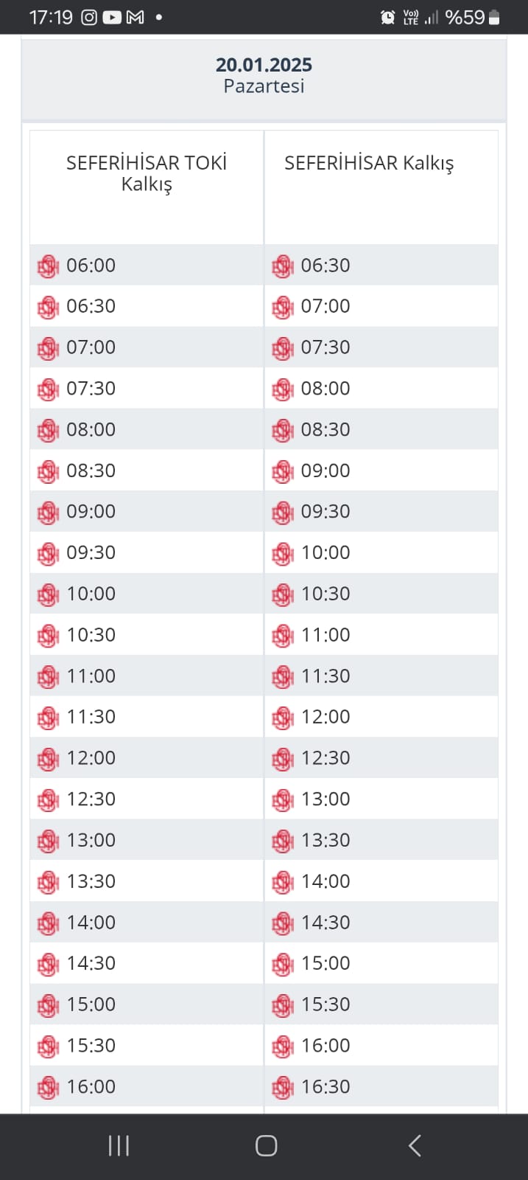Tap the icon next to 12:00 TOKİ departure
The width and height of the screenshot is (528, 1180).
pos(48,758)
